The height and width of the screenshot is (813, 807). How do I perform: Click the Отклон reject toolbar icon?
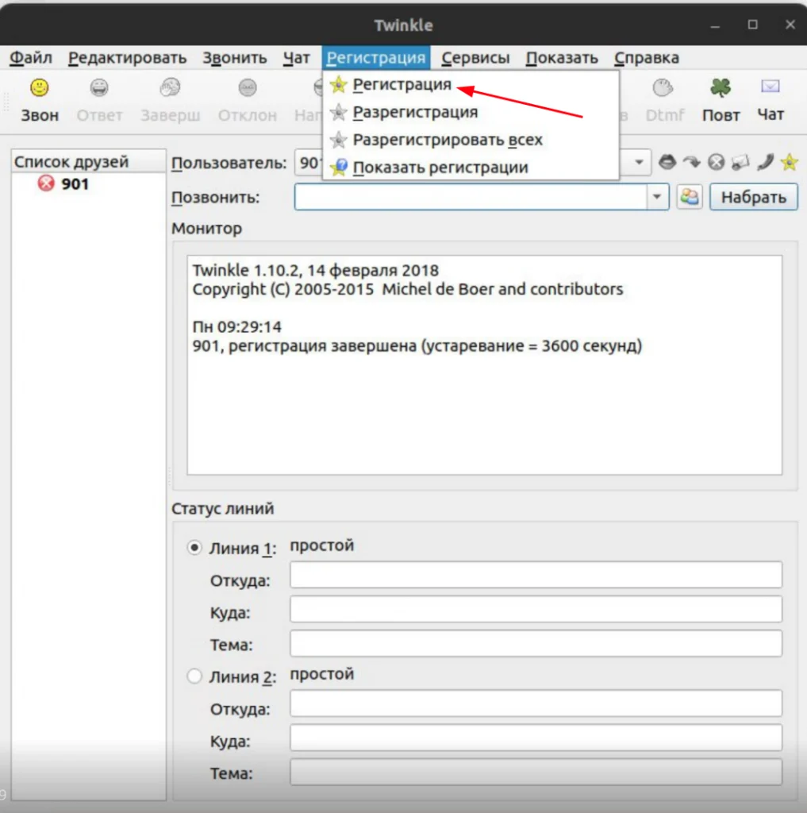[248, 87]
